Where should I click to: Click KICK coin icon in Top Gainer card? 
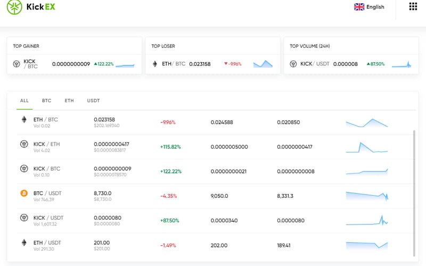pos(17,64)
